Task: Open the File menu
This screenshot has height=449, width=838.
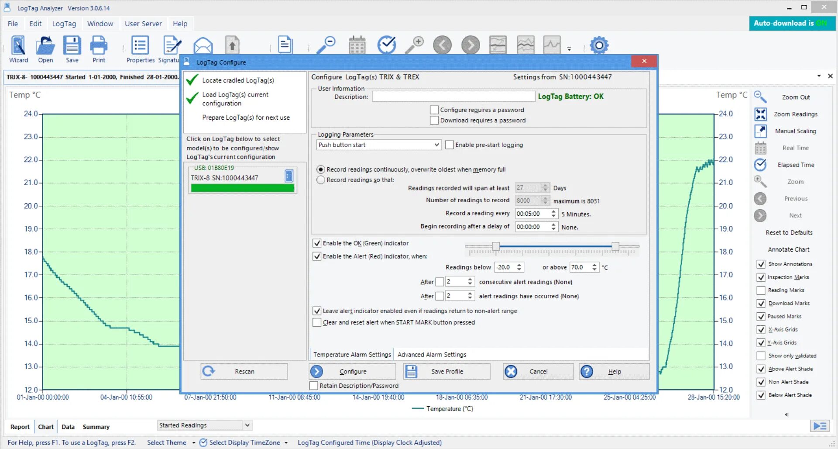Action: 13,24
